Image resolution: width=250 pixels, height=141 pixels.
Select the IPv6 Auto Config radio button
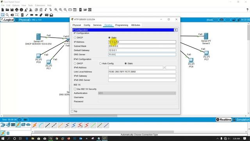100,63
